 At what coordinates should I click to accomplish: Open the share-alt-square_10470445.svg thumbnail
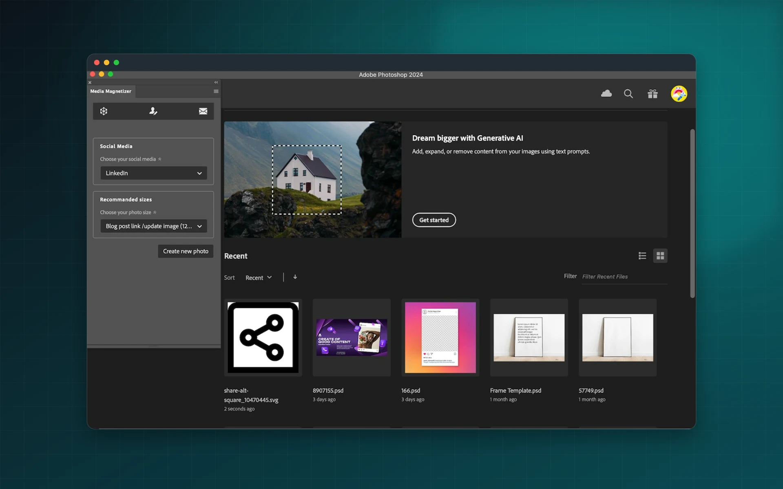[x=263, y=337]
